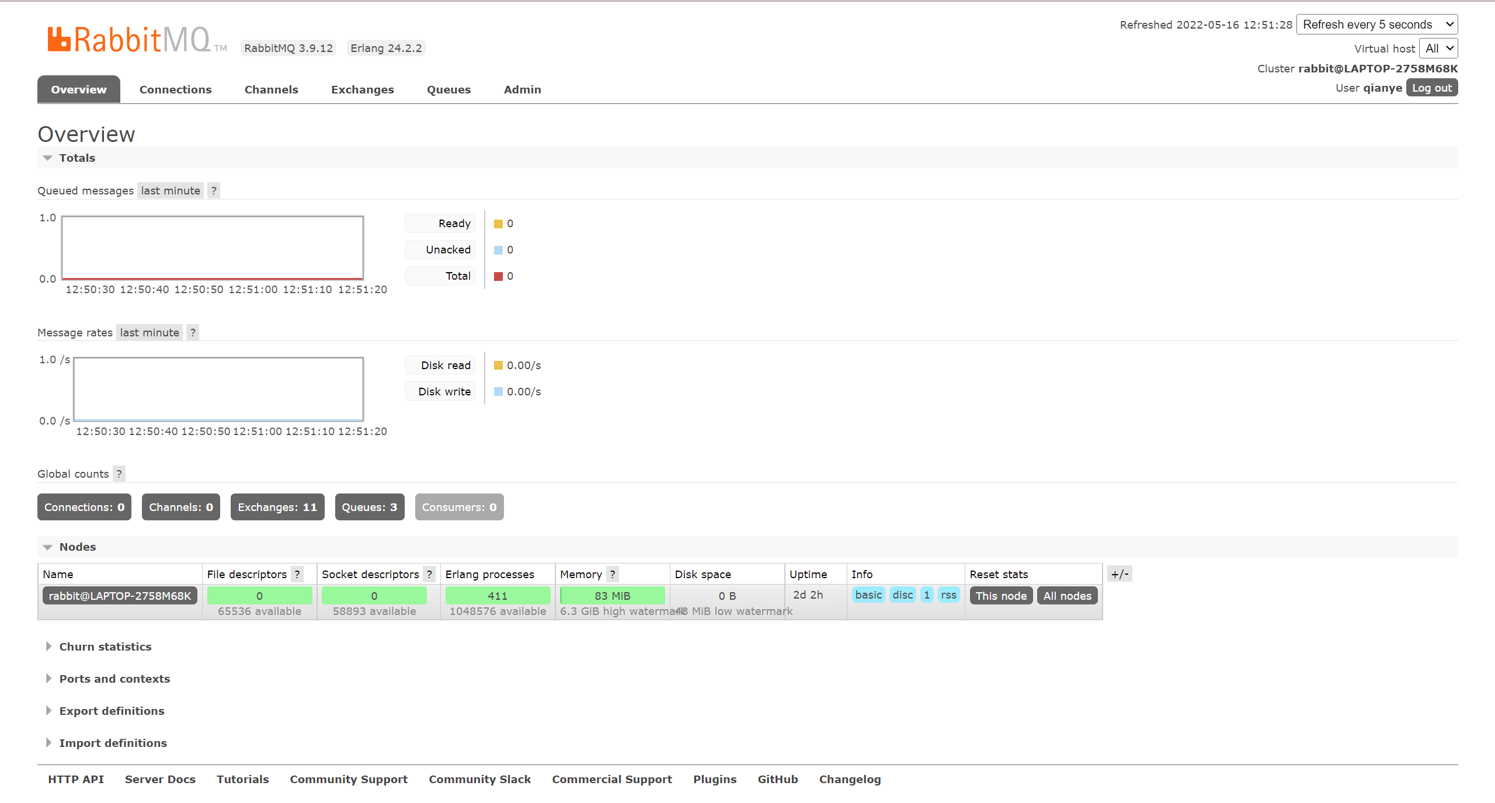The image size is (1495, 803).
Task: Open the Socket descriptors help question mark
Action: tap(429, 574)
